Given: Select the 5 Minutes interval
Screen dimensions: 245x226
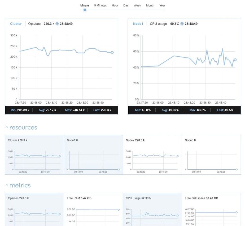Looking at the screenshot, I should [100, 5].
